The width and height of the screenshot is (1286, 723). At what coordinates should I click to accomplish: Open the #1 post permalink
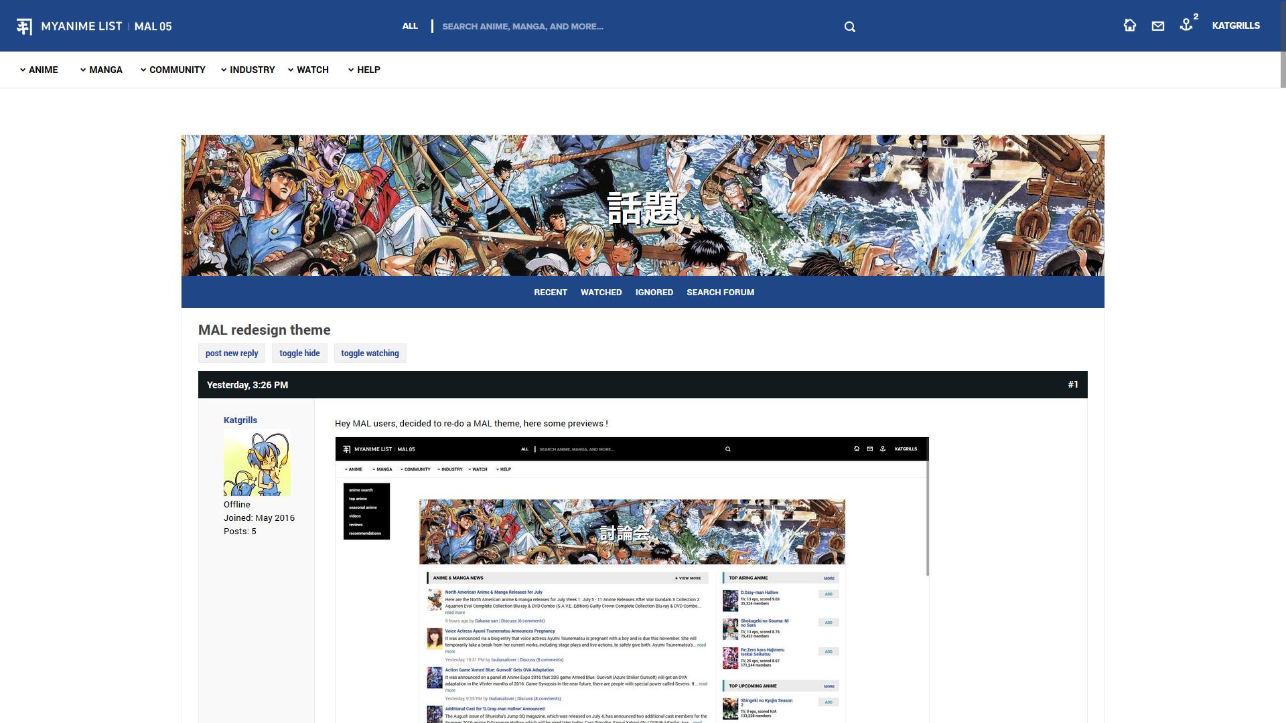1073,384
